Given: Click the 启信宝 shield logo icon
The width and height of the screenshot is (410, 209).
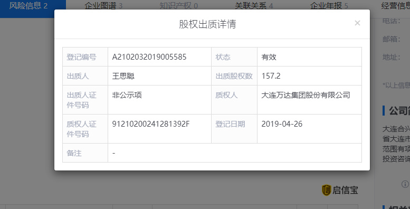Looking at the screenshot, I should click(x=326, y=190).
